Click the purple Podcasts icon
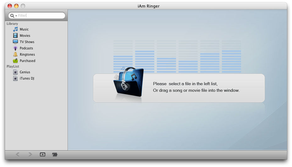Viewport: 292px width, 167px height. pyautogui.click(x=15, y=48)
